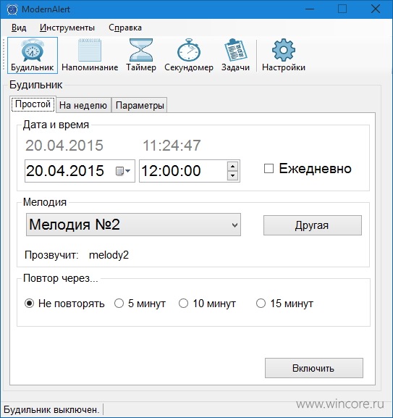This screenshot has width=393, height=418.
Task: Open the Напоминание notepad icon
Action: click(x=90, y=50)
